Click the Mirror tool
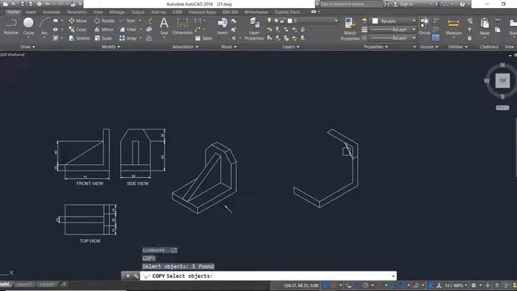The height and width of the screenshot is (291, 517). 104,29
